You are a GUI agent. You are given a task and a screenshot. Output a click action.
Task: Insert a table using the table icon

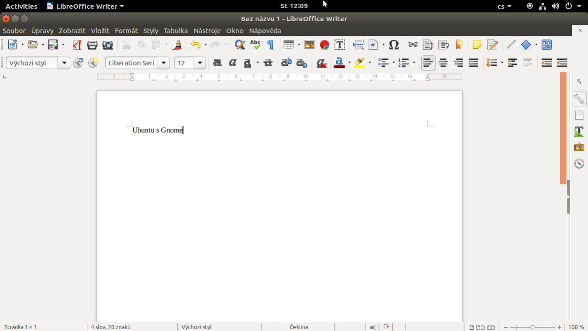coord(288,45)
